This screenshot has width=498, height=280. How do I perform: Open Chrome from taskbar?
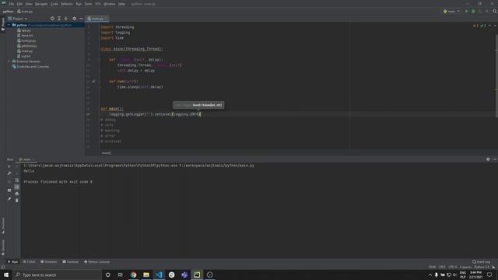[x=133, y=275]
